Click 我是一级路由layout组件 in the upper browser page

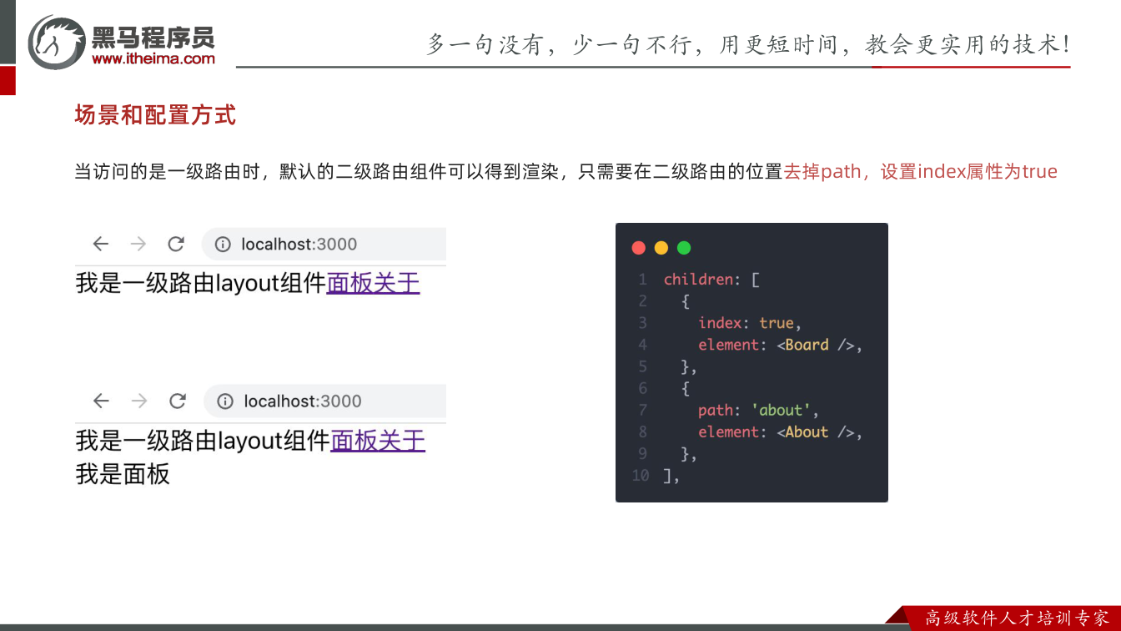tap(201, 284)
